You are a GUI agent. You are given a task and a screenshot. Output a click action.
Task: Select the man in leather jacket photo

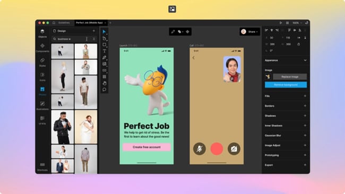[63, 127]
